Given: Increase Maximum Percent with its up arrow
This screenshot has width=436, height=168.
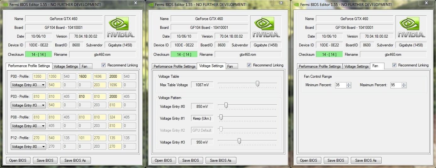Looking at the screenshot, I should tap(404, 84).
